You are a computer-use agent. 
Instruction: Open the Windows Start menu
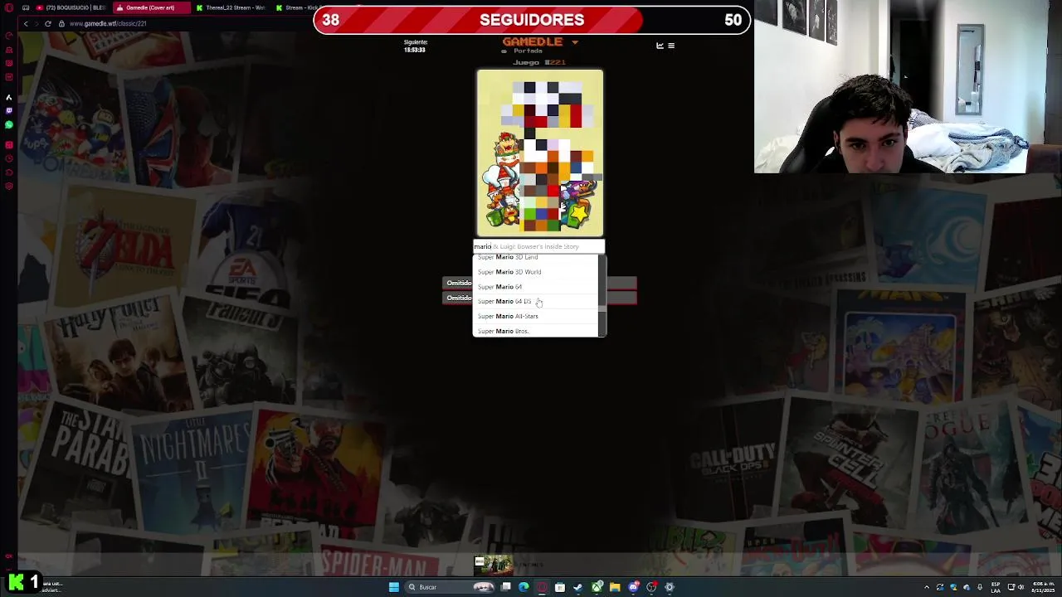(394, 587)
